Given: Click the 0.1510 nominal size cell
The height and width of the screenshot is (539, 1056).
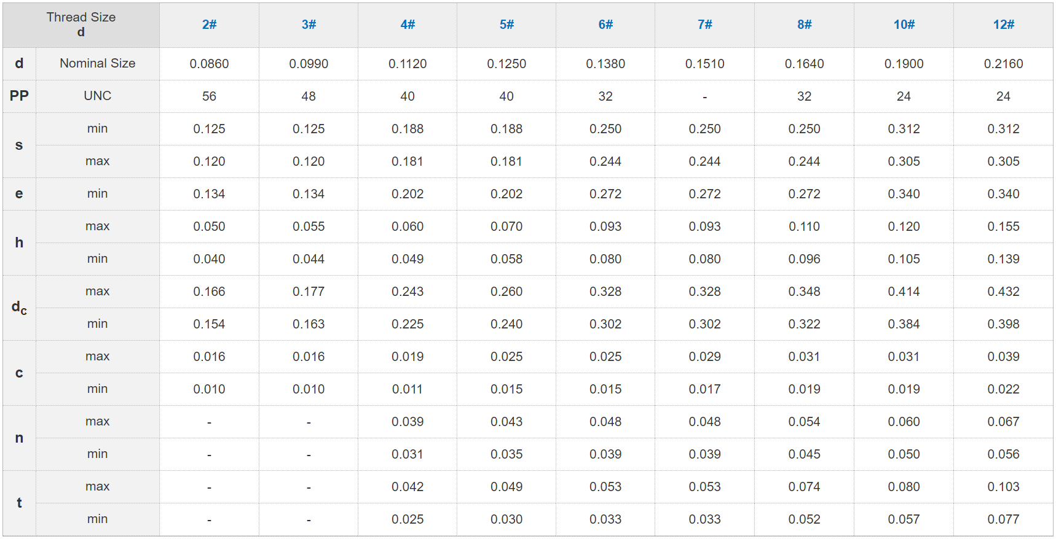Looking at the screenshot, I should pyautogui.click(x=704, y=64).
